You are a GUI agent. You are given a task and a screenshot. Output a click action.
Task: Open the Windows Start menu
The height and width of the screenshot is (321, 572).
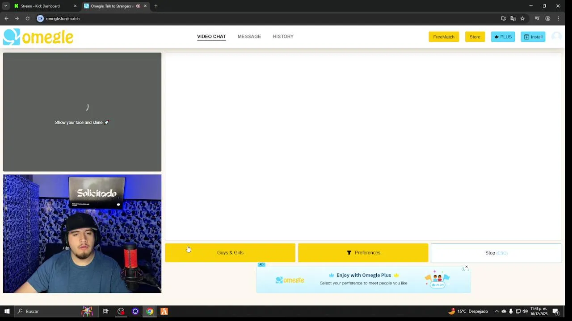7,312
